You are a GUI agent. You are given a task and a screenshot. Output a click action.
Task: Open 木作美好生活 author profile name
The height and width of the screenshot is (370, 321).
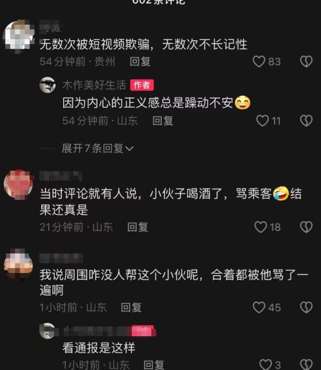click(94, 85)
